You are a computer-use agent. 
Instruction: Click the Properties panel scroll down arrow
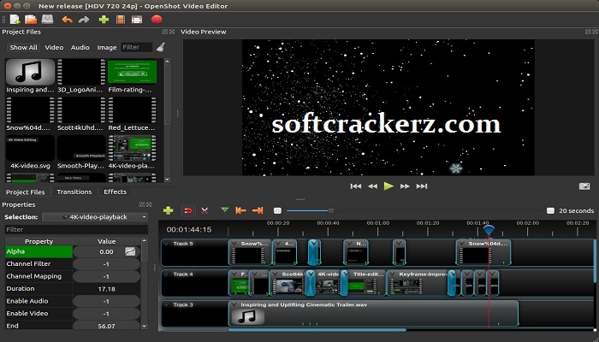[144, 327]
